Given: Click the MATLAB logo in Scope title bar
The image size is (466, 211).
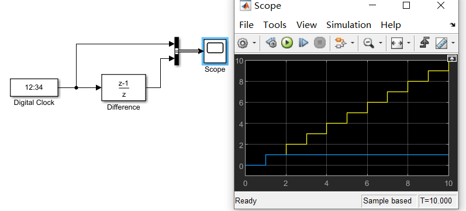Looking at the screenshot, I should [x=246, y=5].
